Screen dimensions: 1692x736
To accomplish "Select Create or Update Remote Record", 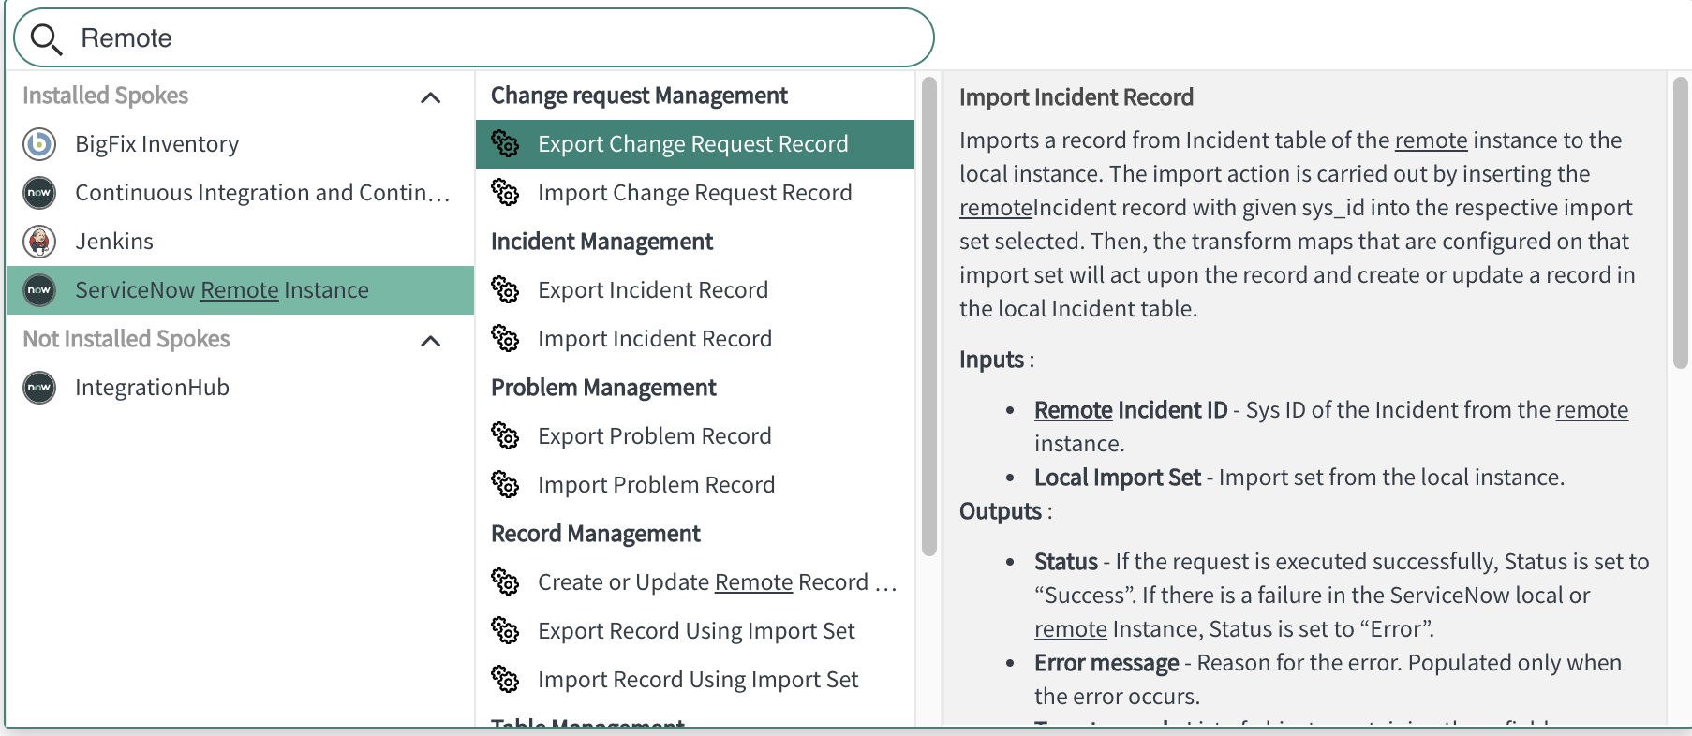I will tap(703, 582).
